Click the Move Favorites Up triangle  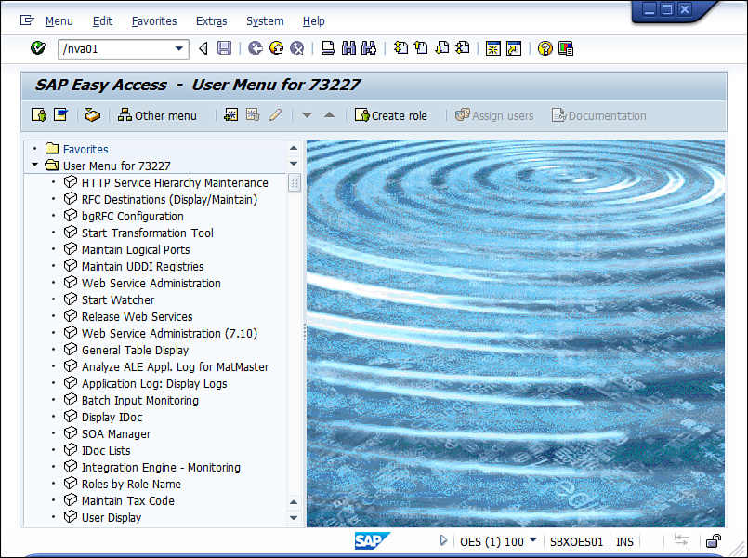click(329, 115)
